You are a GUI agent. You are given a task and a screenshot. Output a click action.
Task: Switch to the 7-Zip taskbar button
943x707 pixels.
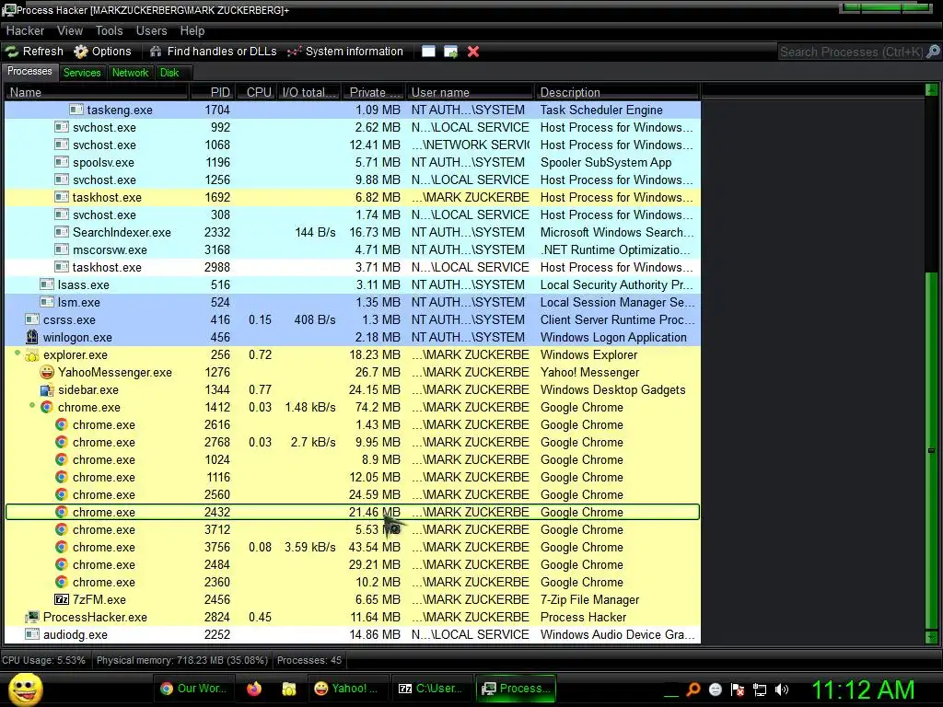coord(431,689)
